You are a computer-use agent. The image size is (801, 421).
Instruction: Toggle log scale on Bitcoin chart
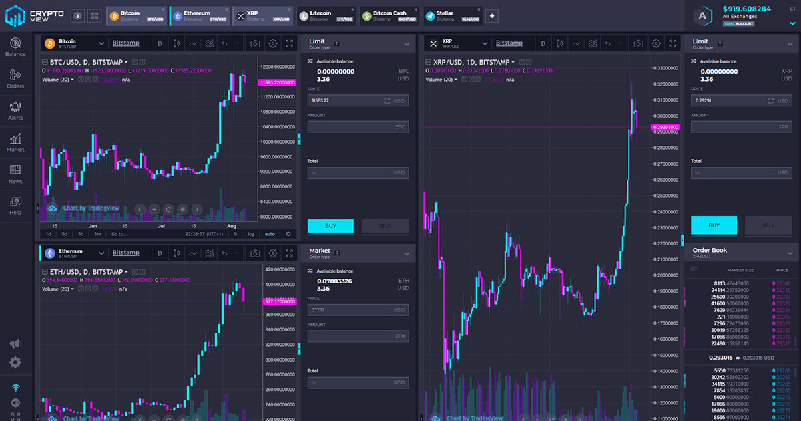pyautogui.click(x=251, y=234)
